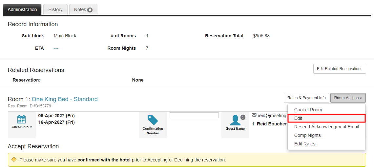Click the Confirmation Number tag icon
Screen dimensions: 374x167
(x=153, y=120)
